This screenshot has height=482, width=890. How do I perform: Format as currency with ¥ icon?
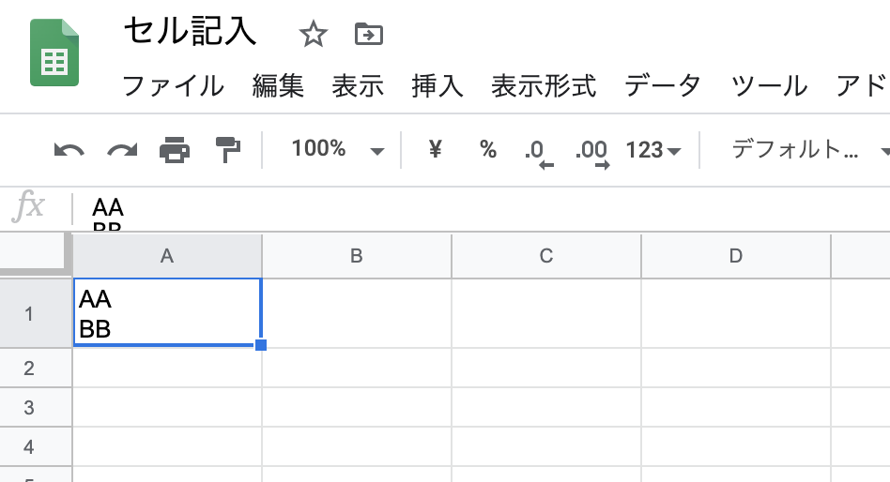point(435,150)
